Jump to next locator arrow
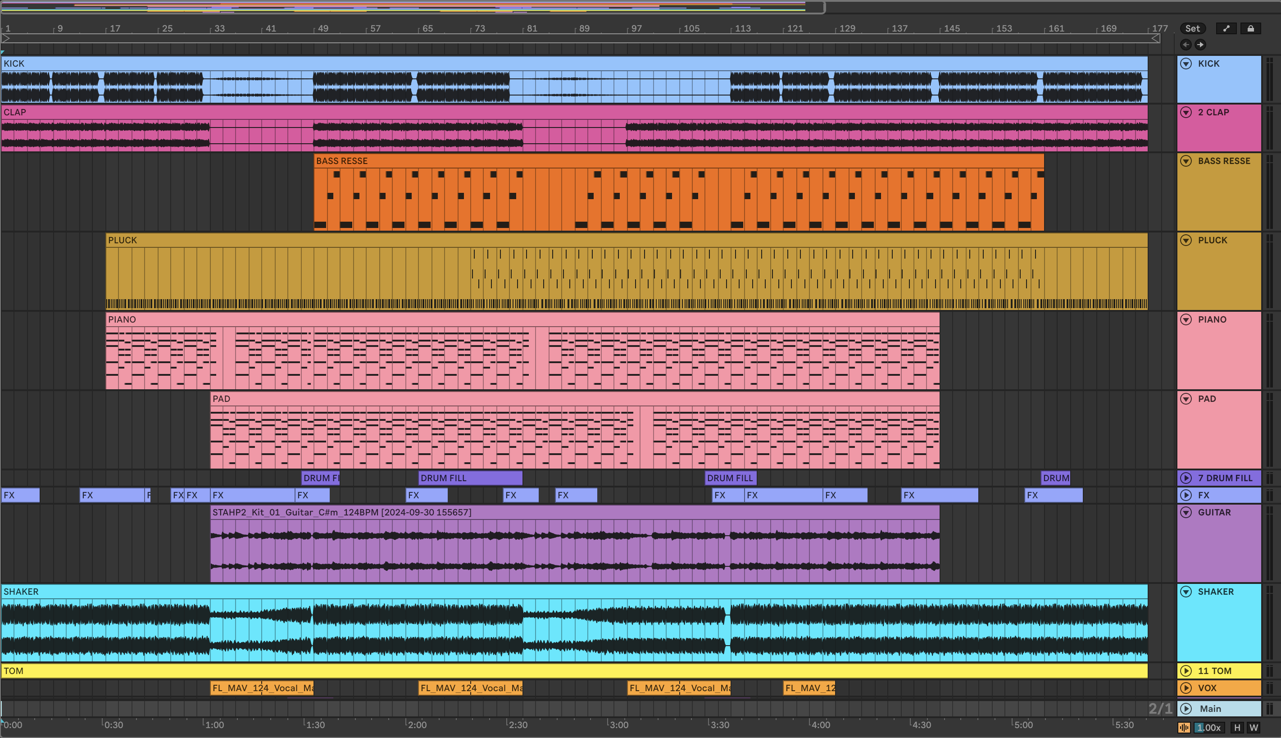Viewport: 1281px width, 738px height. (x=1200, y=45)
